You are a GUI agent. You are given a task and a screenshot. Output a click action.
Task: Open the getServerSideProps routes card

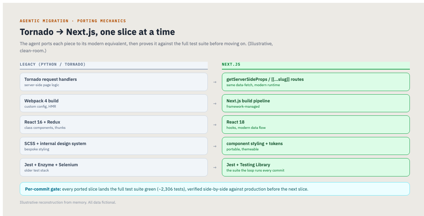[x=316, y=82]
